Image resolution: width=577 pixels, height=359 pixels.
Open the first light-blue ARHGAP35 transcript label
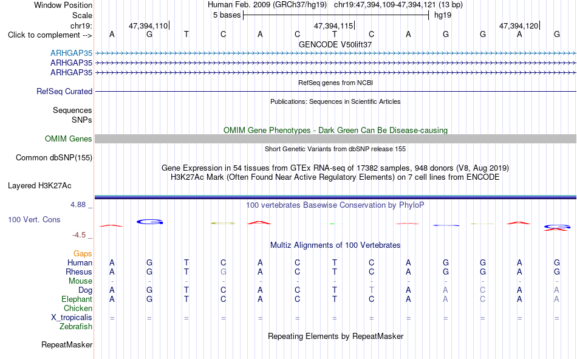[72, 53]
